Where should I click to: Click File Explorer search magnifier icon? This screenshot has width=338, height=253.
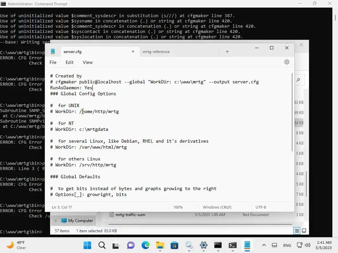(x=298, y=80)
